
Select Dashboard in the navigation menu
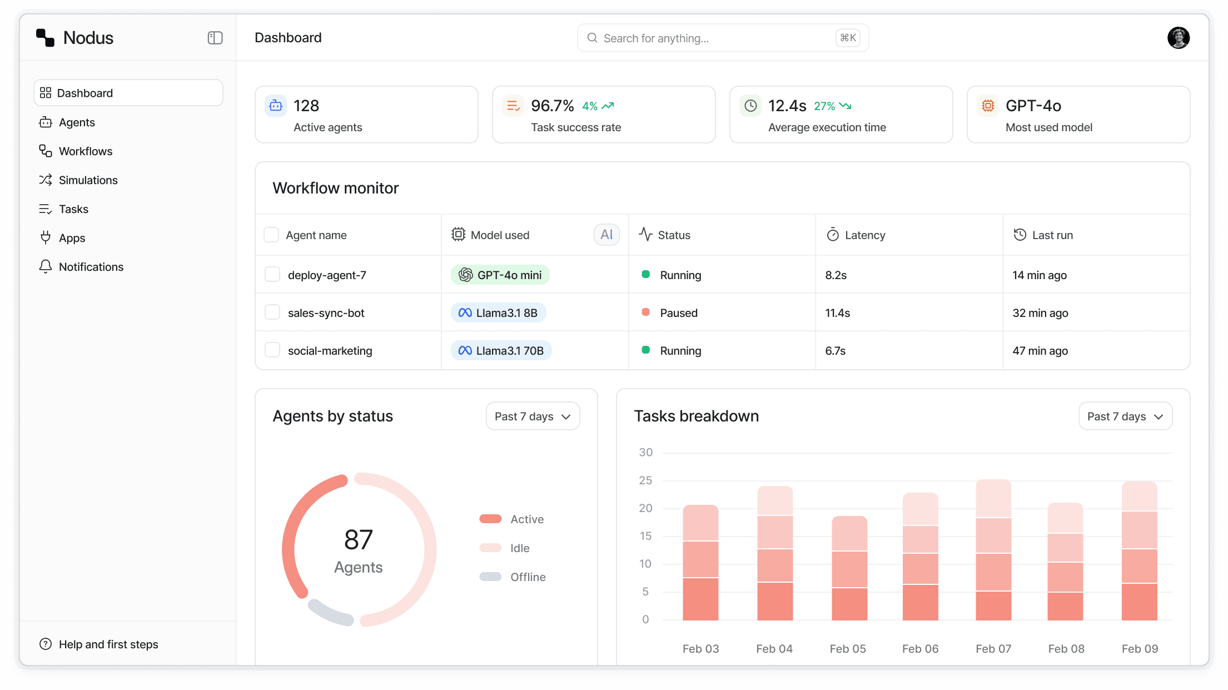(x=84, y=92)
